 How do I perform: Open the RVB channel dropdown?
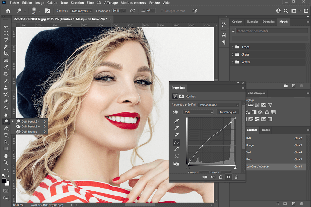pos(198,112)
